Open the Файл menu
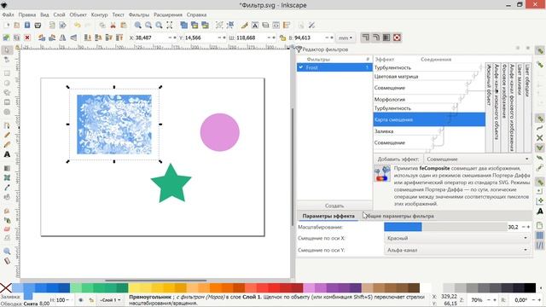546x307 pixels. (x=8, y=14)
